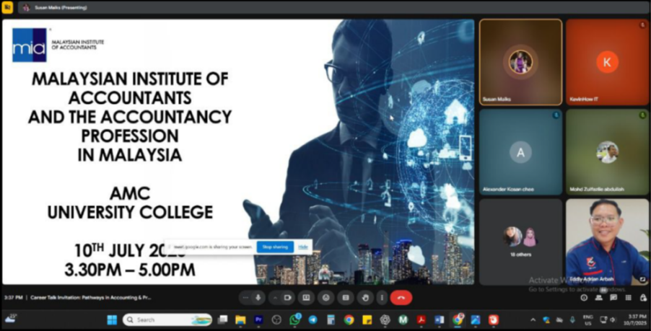
Task: Turn on captions button
Action: (x=346, y=297)
